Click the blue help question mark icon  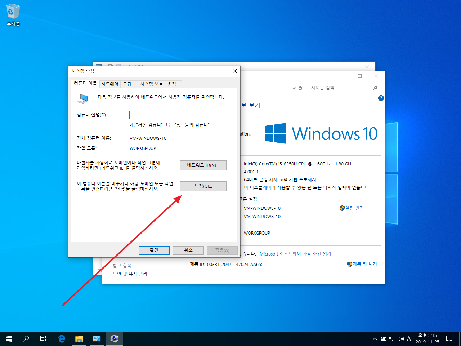point(381,98)
